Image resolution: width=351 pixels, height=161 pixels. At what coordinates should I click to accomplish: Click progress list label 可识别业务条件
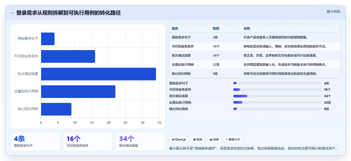pos(180,90)
